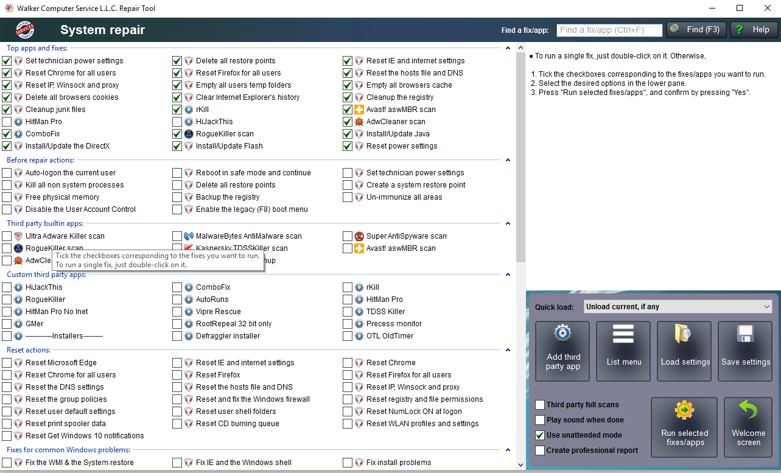The width and height of the screenshot is (781, 473).
Task: Collapse the Reset actions section
Action: click(x=508, y=350)
